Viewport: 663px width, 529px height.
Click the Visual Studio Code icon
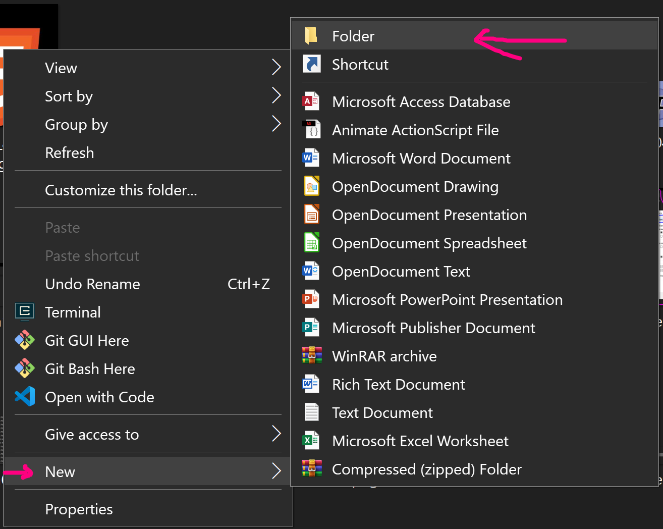point(25,397)
